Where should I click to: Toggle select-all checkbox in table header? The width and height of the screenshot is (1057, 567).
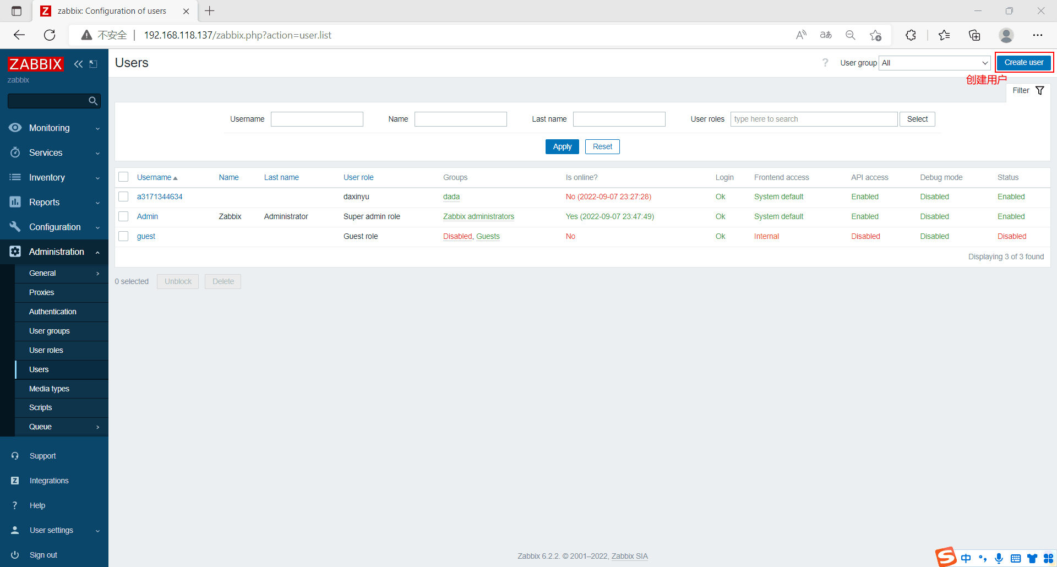[x=123, y=177]
